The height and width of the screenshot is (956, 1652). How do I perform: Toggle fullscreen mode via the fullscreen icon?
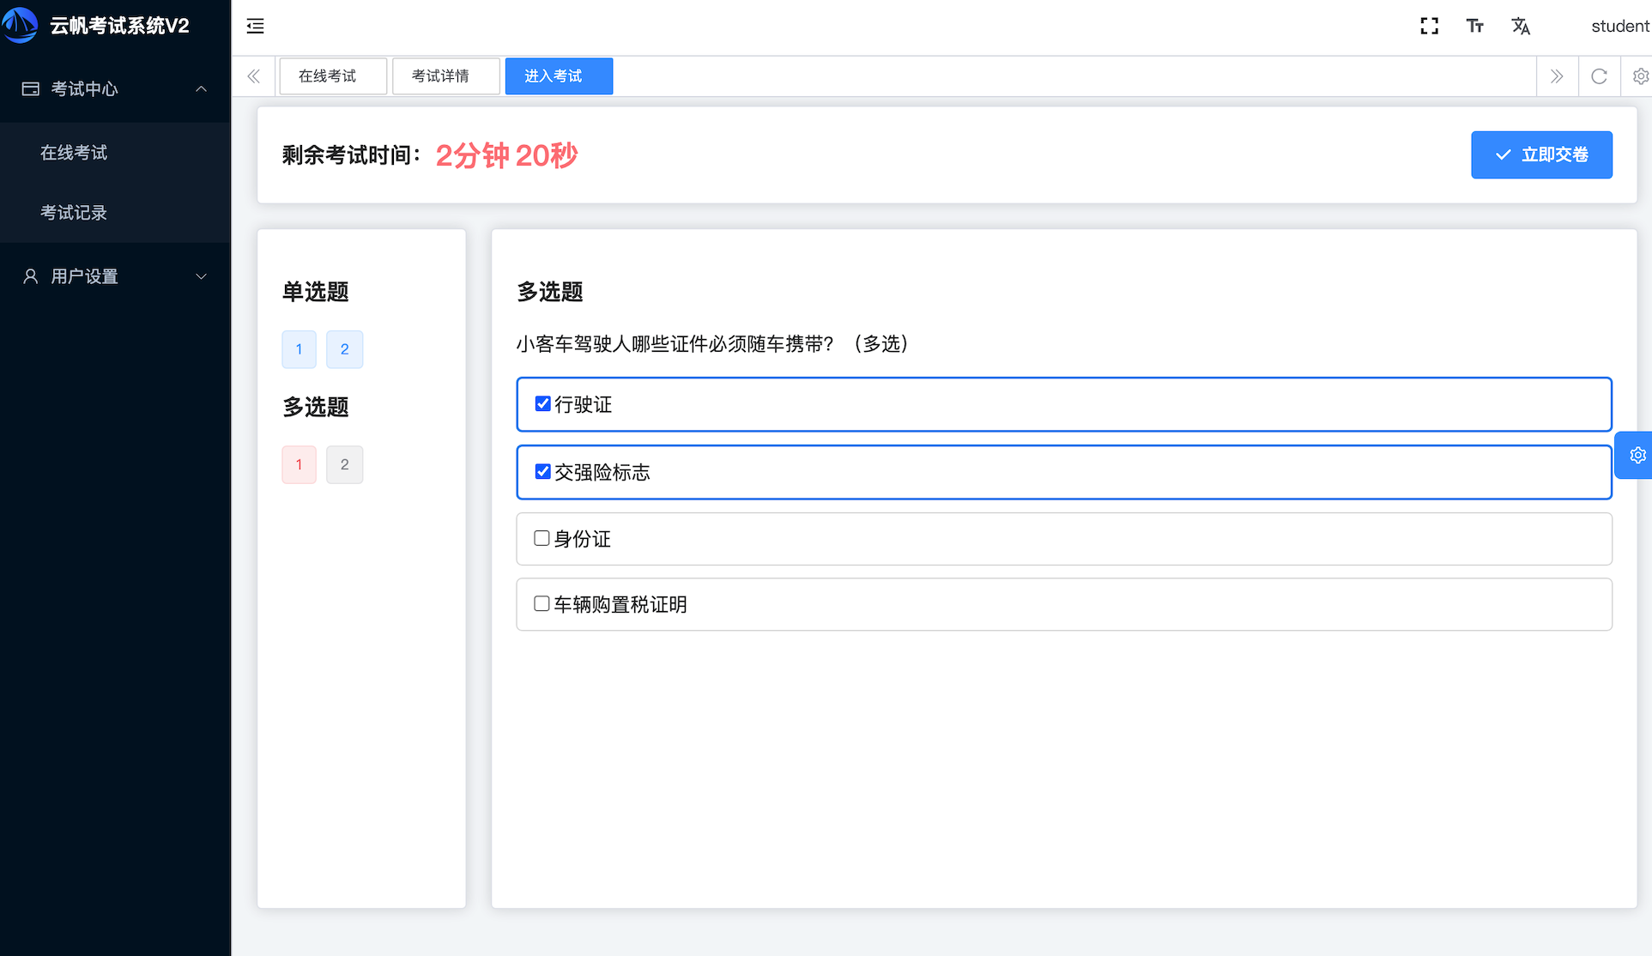(1428, 26)
